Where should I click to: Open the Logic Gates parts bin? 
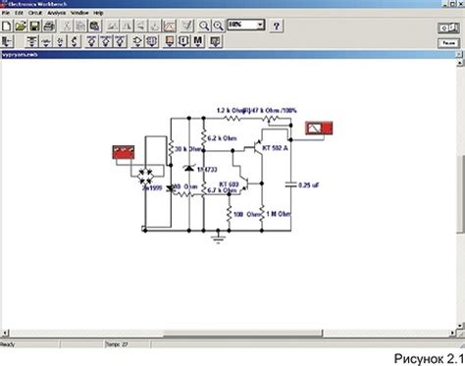pos(137,41)
